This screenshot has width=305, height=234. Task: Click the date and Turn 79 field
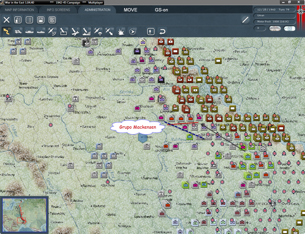point(274,10)
